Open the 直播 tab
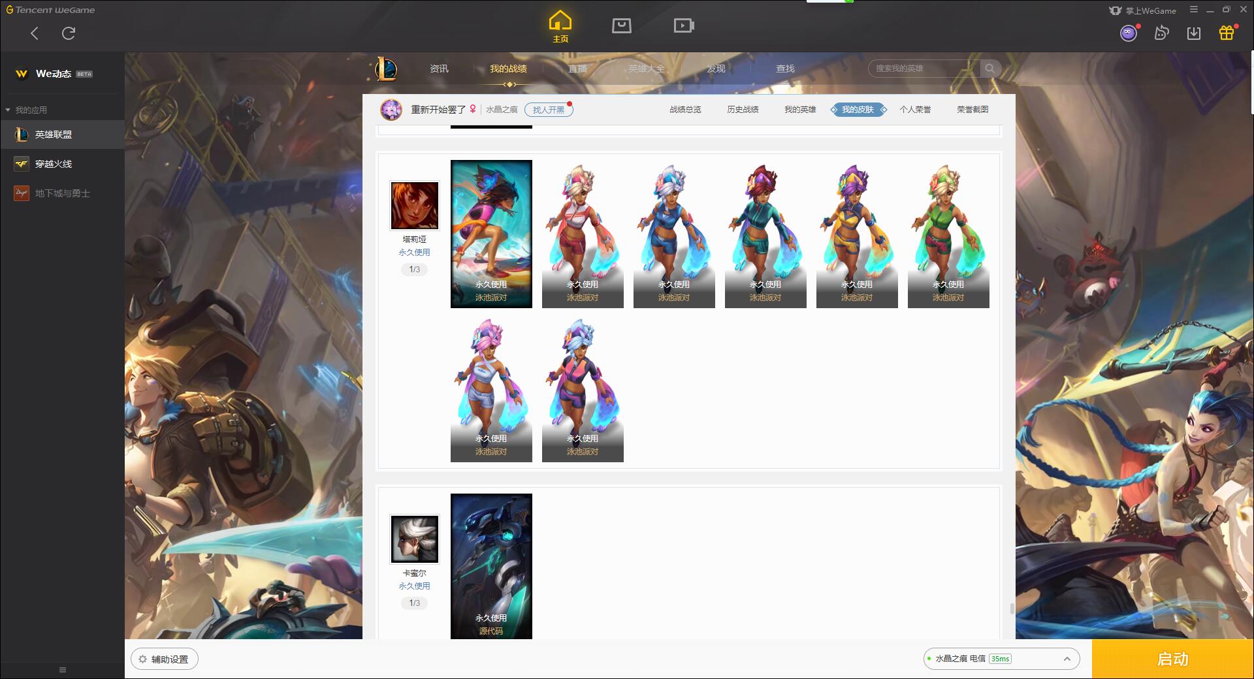 coord(577,69)
